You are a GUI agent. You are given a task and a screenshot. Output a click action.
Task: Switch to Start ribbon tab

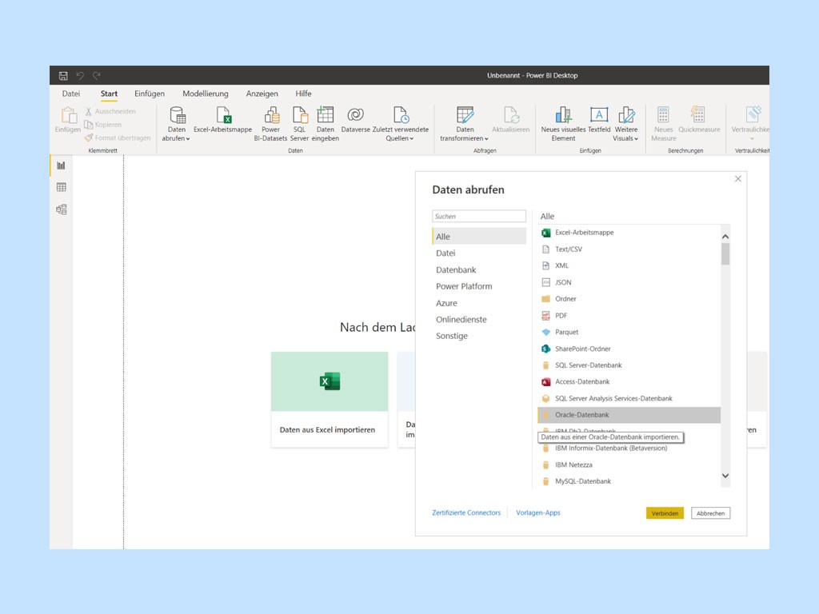[x=109, y=94]
